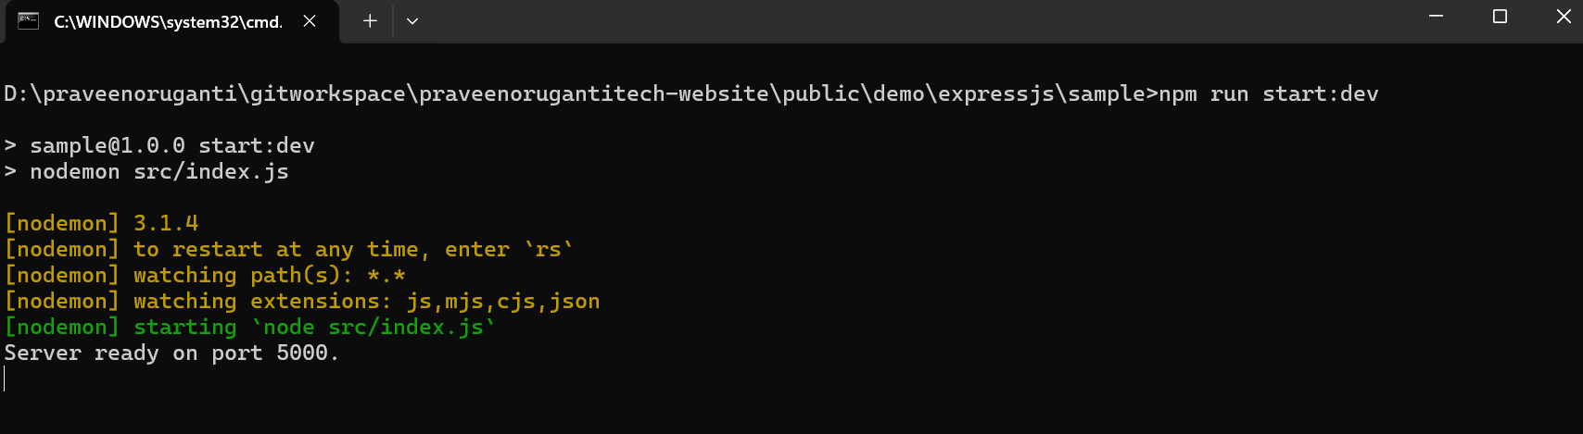Click the 'npm run start:dev' command text
The width and height of the screenshot is (1583, 434).
[x=1269, y=94]
